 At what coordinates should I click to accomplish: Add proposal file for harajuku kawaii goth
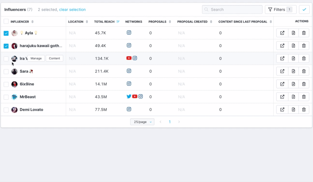click(x=293, y=46)
